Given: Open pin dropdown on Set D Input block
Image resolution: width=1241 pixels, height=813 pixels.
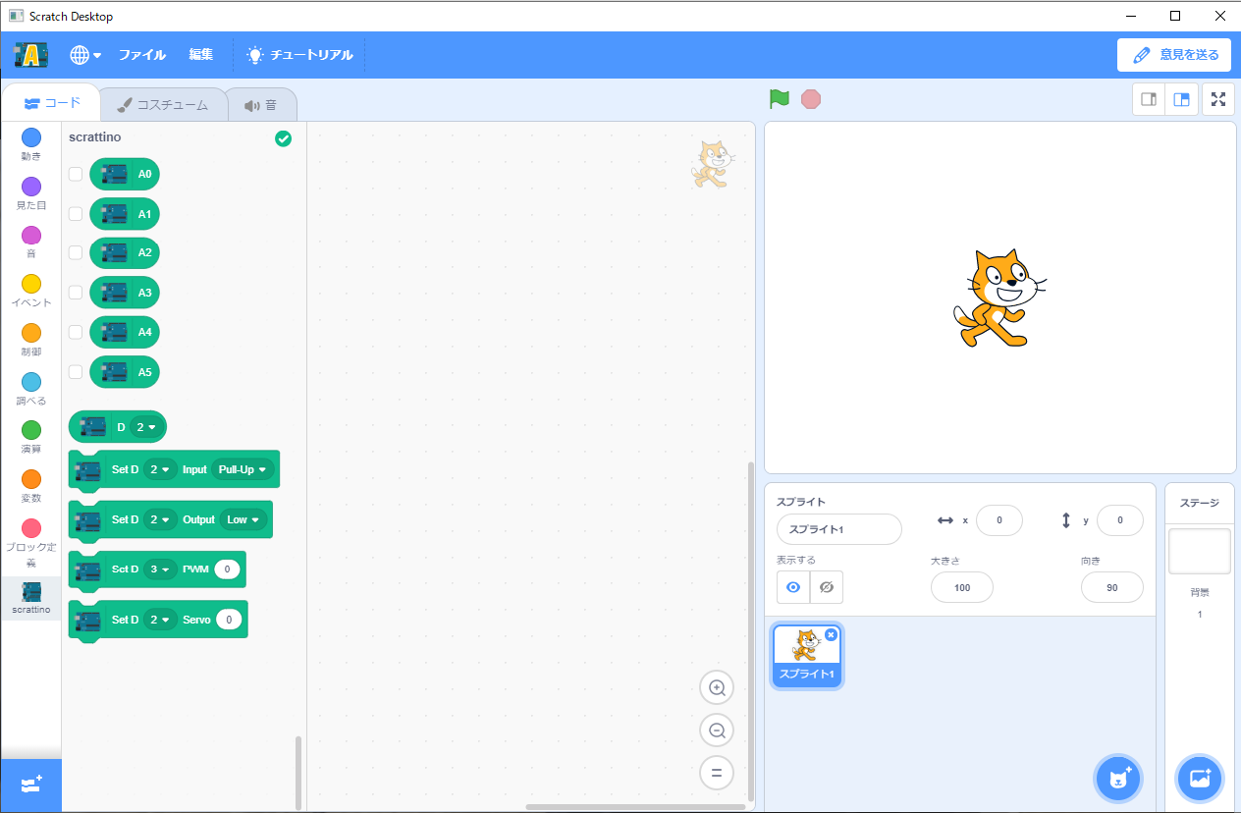Looking at the screenshot, I should pyautogui.click(x=160, y=469).
